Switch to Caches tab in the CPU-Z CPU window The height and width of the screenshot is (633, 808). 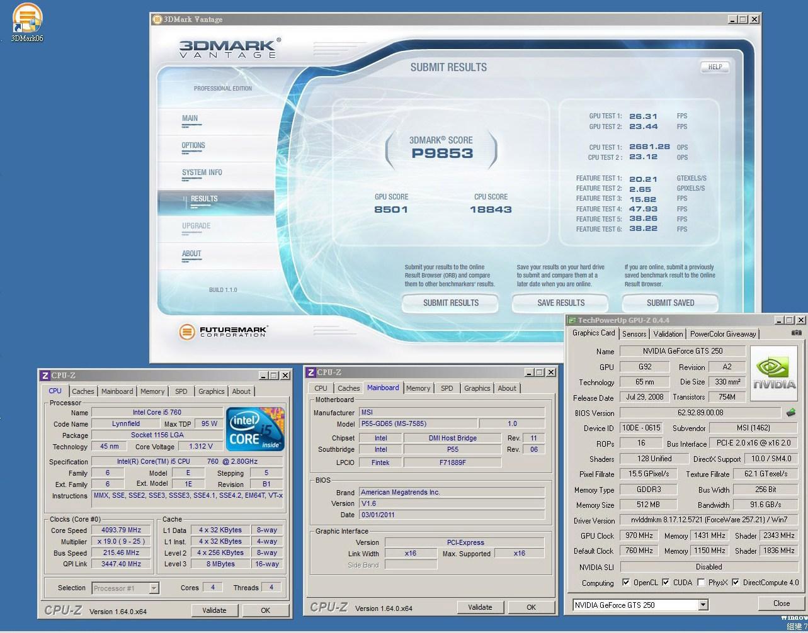pos(83,391)
